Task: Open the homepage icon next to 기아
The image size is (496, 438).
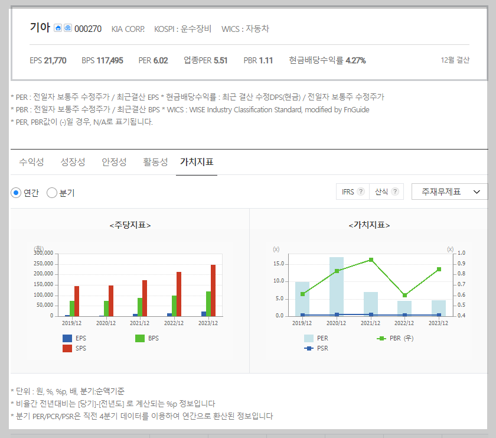Action: coord(58,28)
